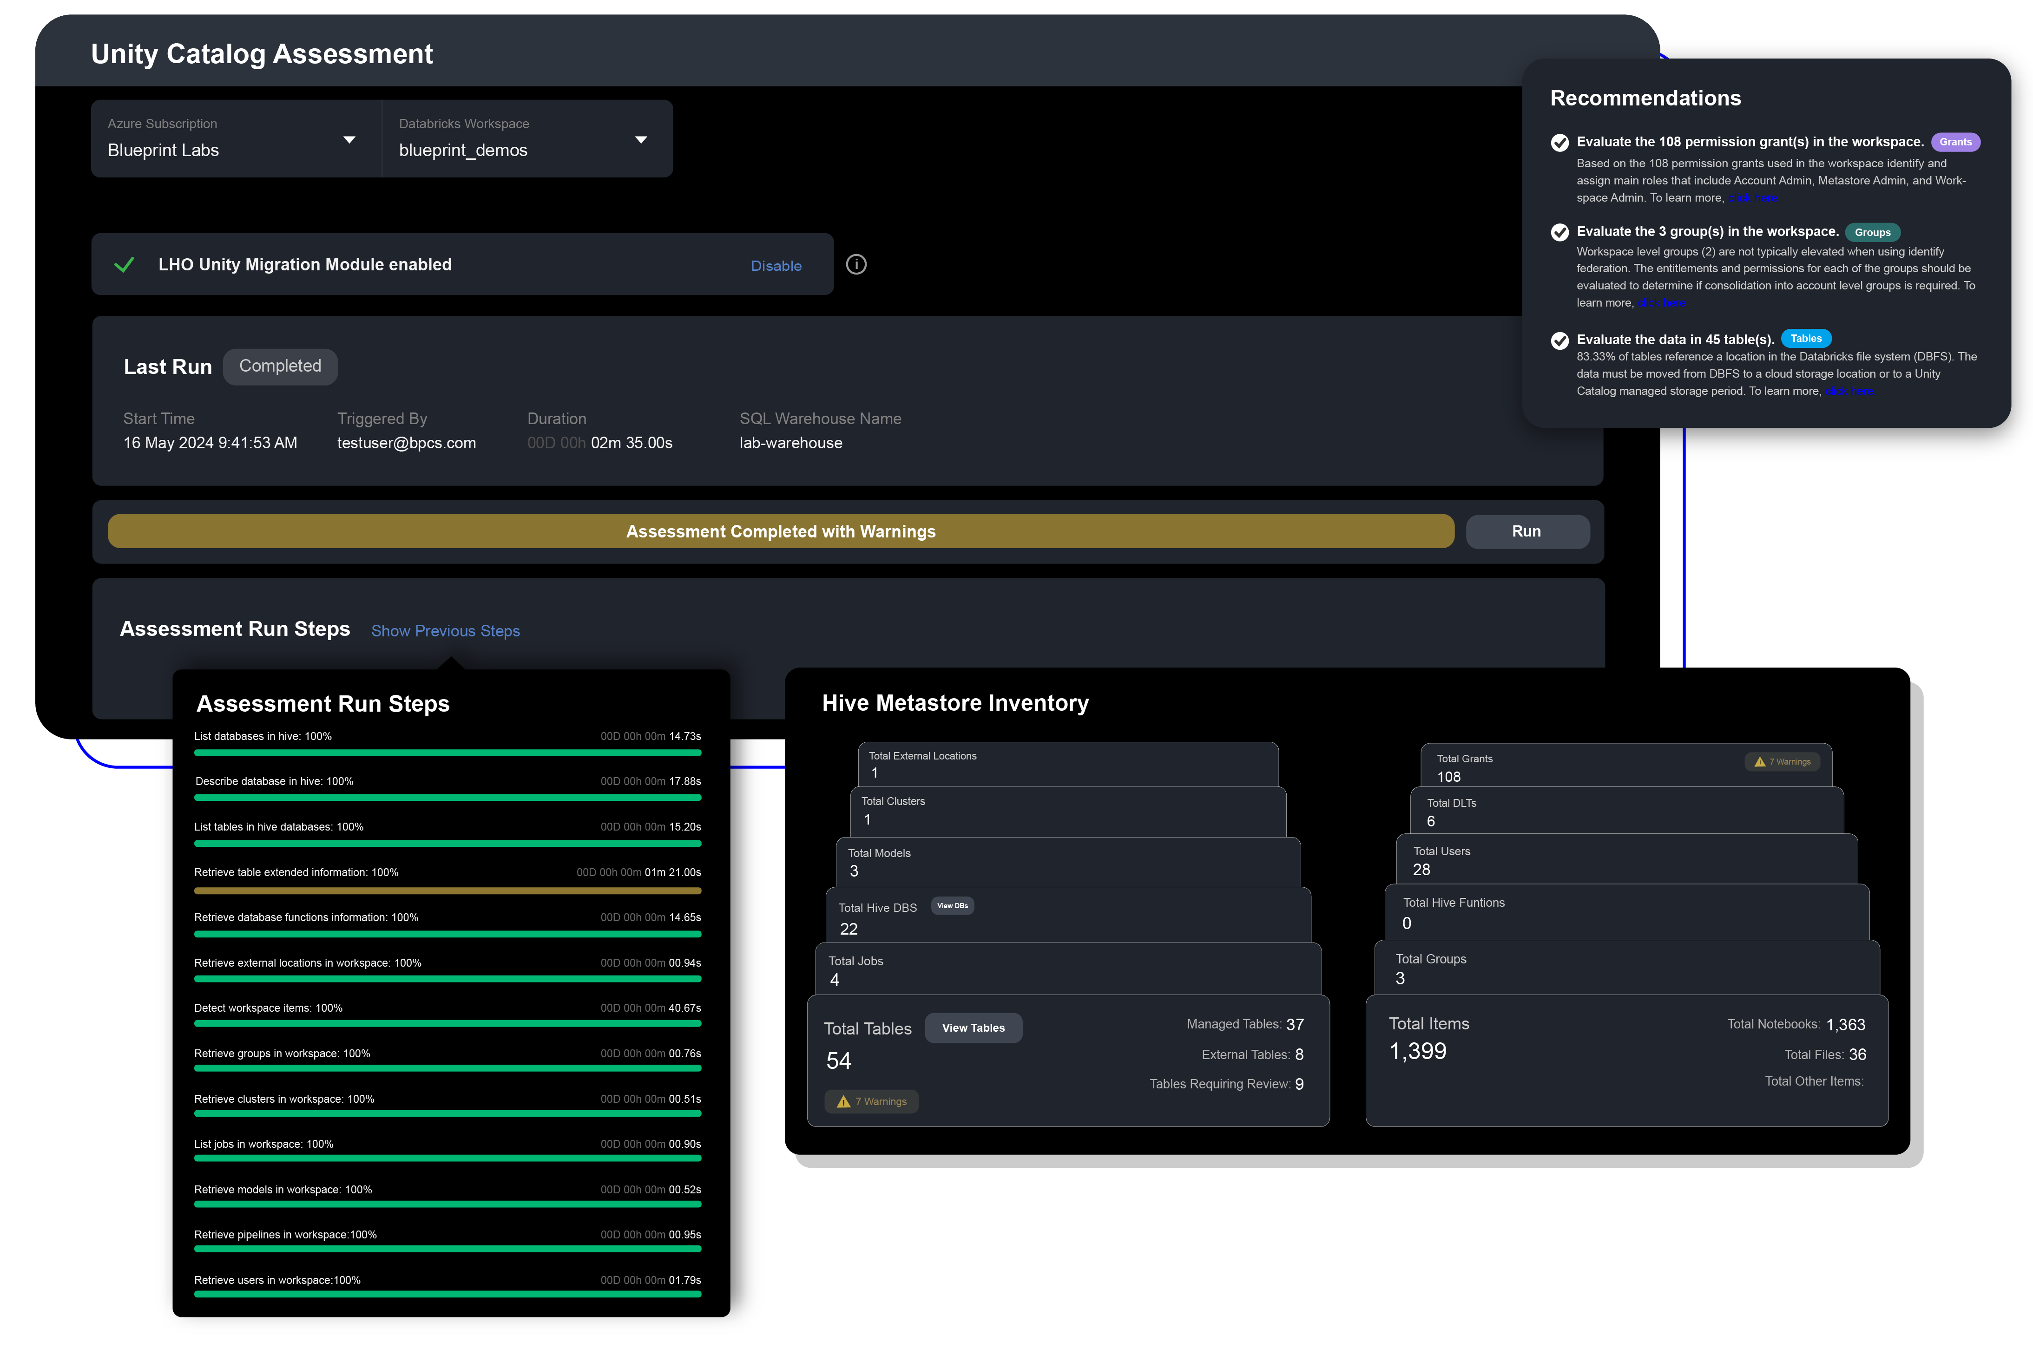
Task: Click check icon for 45 tables recommendation
Action: click(x=1559, y=340)
